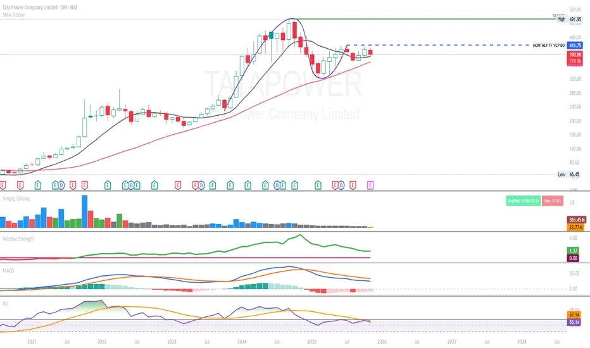The height and width of the screenshot is (348, 590).
Task: Select the blue dashed breakout level line
Action: [438, 45]
